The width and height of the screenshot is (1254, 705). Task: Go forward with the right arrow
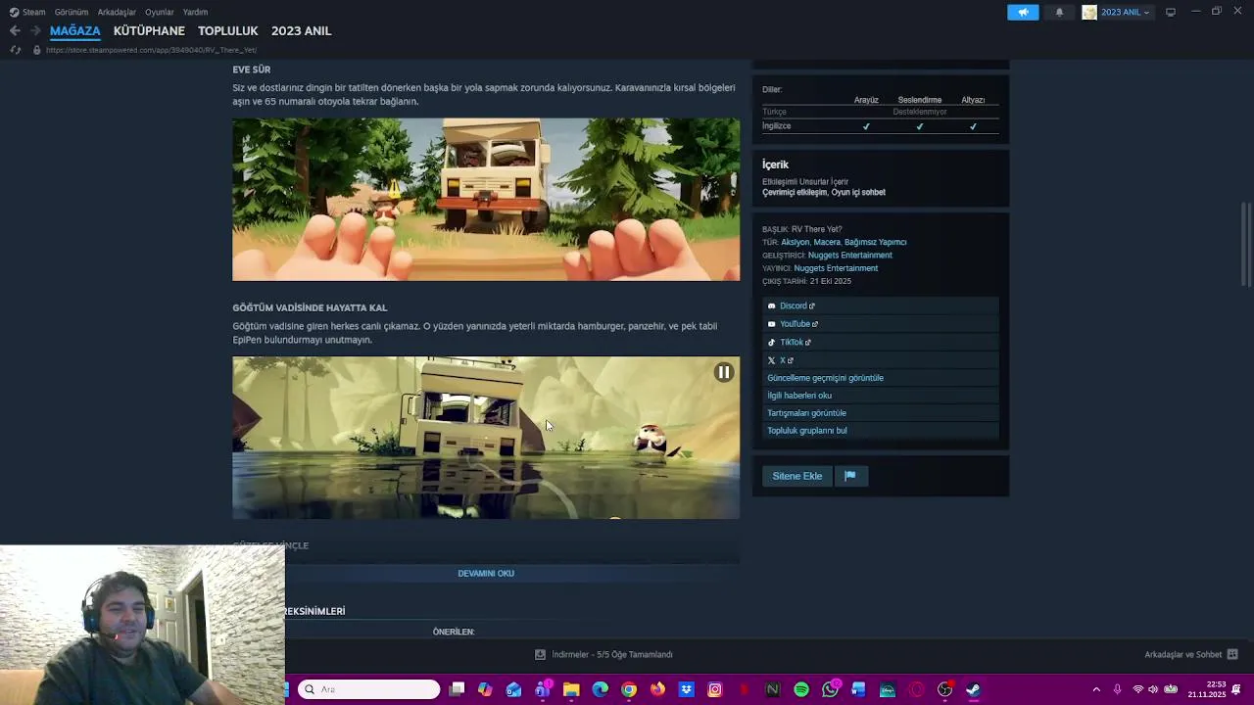click(x=35, y=30)
